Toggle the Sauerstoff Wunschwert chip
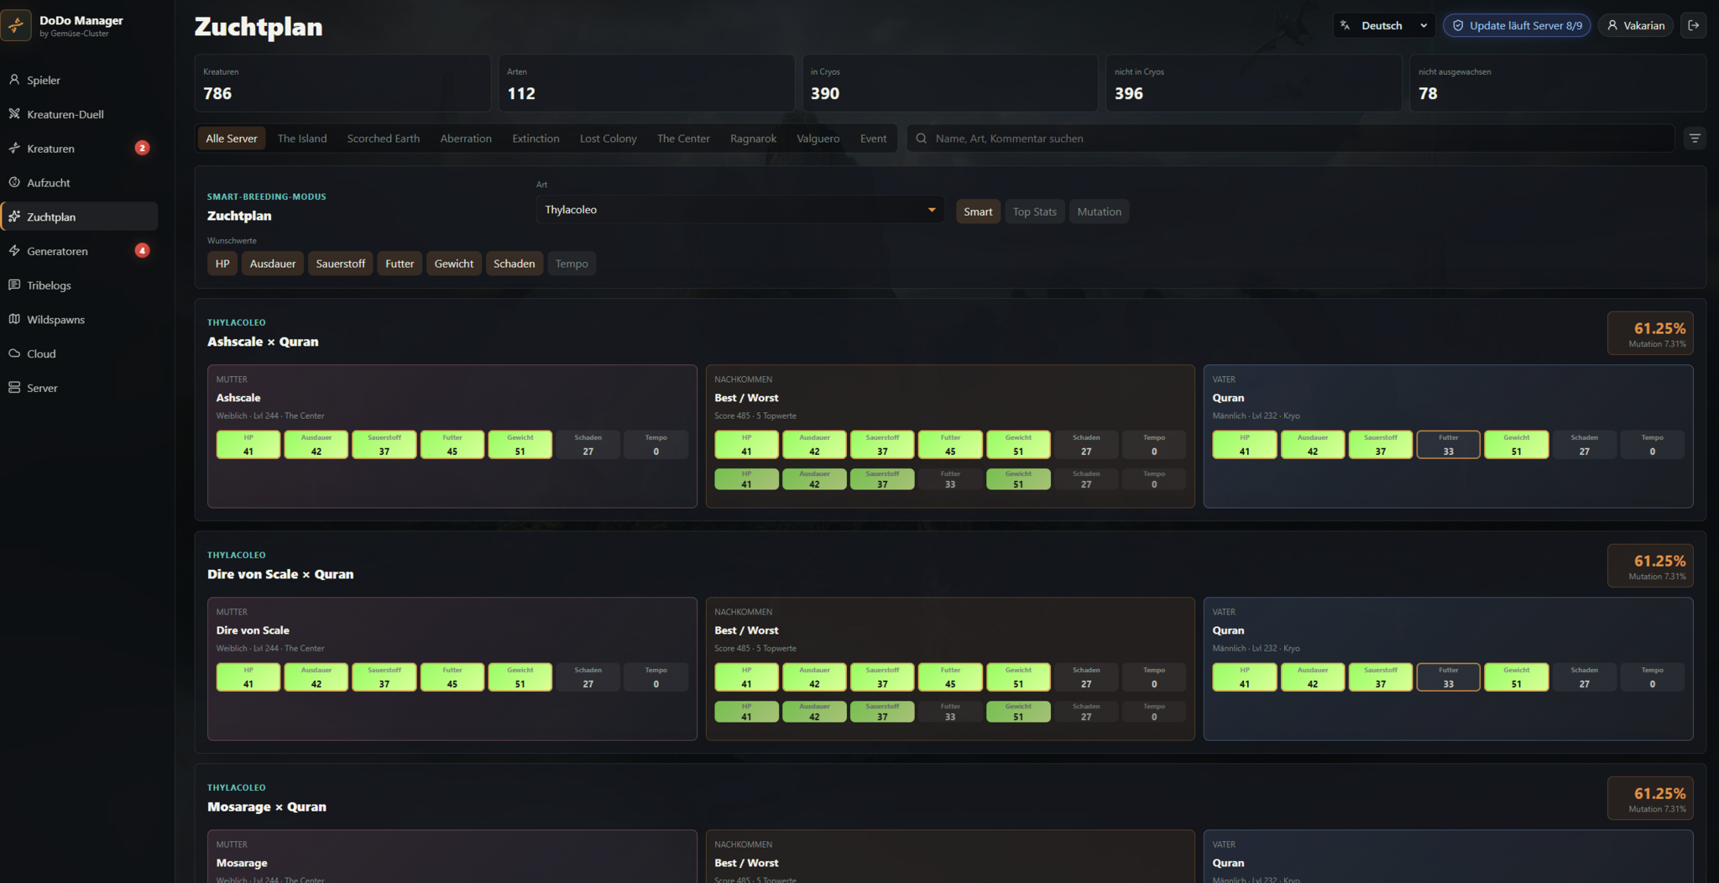The height and width of the screenshot is (883, 1719). [341, 264]
